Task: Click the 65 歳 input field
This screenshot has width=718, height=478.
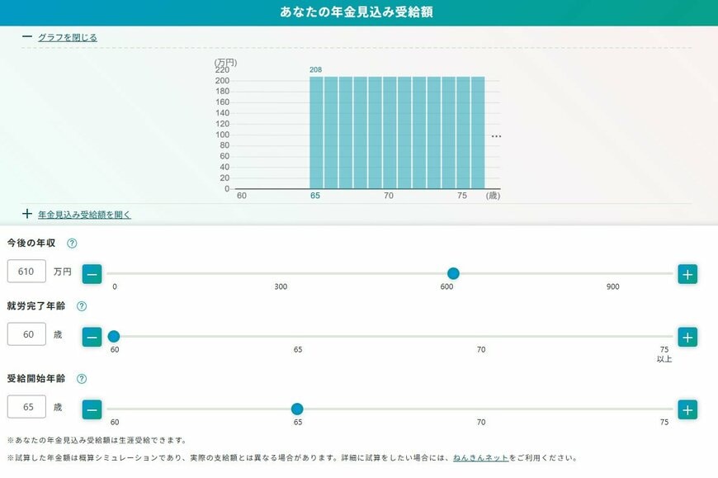Action: [x=26, y=405]
